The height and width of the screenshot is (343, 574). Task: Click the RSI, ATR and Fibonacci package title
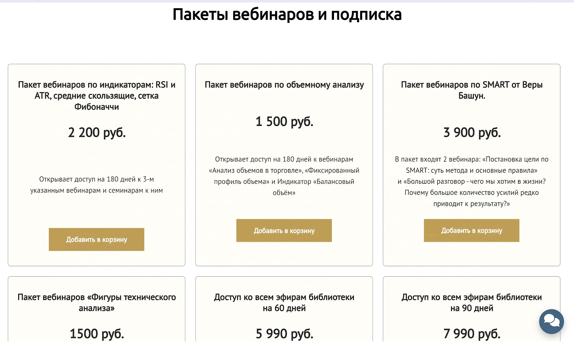[97, 95]
